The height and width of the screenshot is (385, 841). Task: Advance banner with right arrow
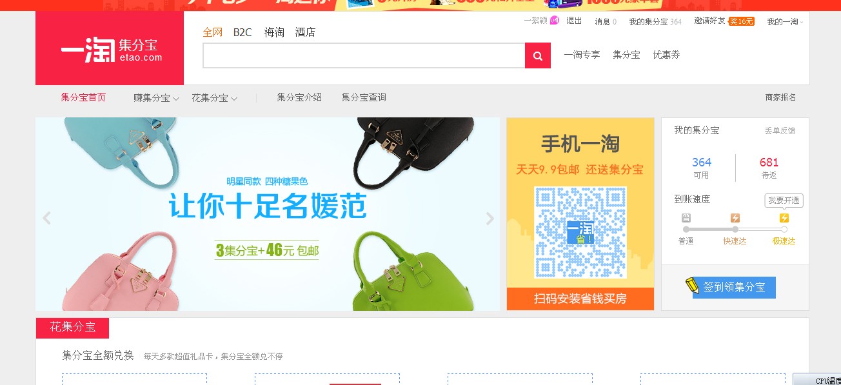point(490,218)
